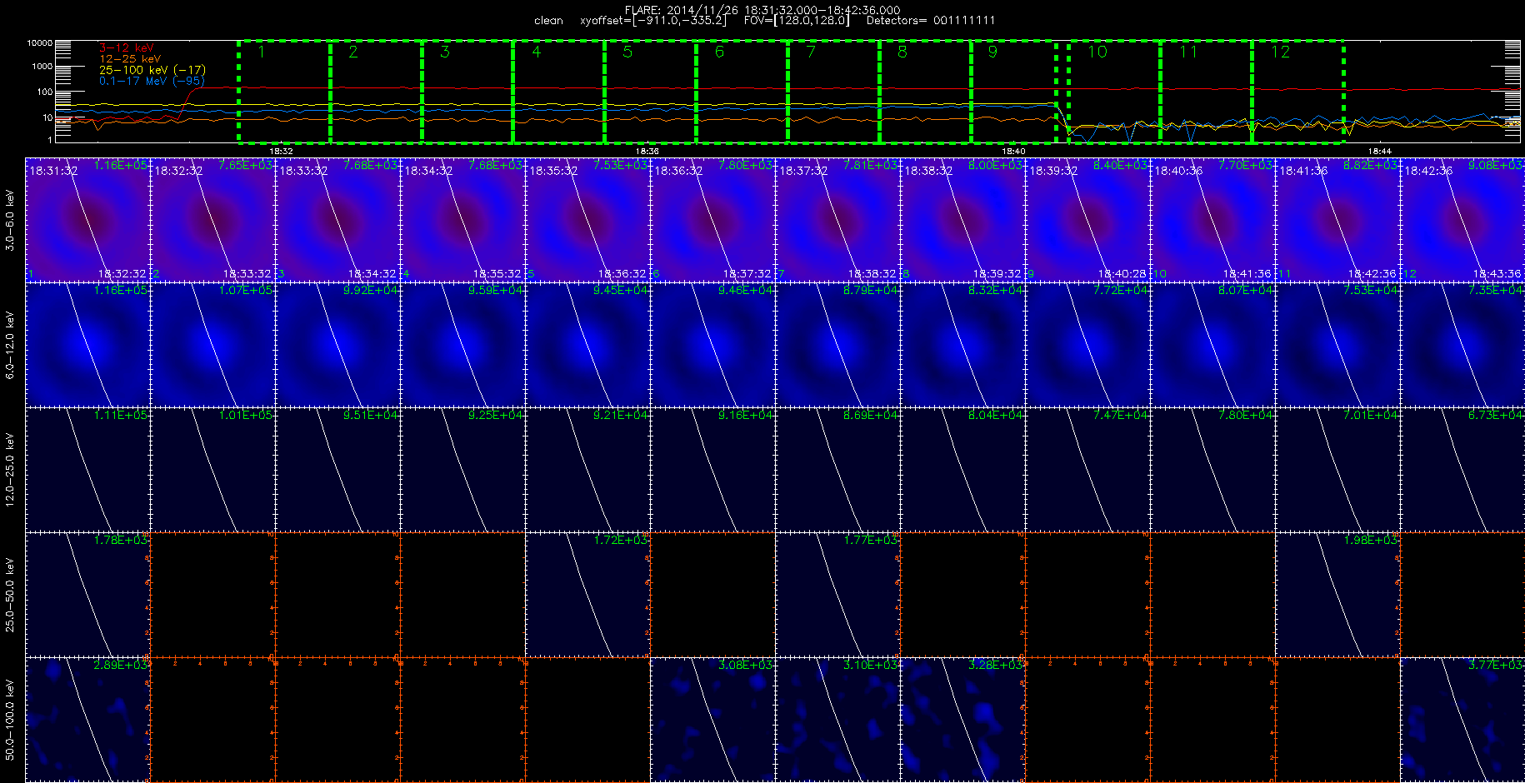Open the 12-25 keV image with peak 1.11E+05
1525x783 pixels.
click(87, 470)
